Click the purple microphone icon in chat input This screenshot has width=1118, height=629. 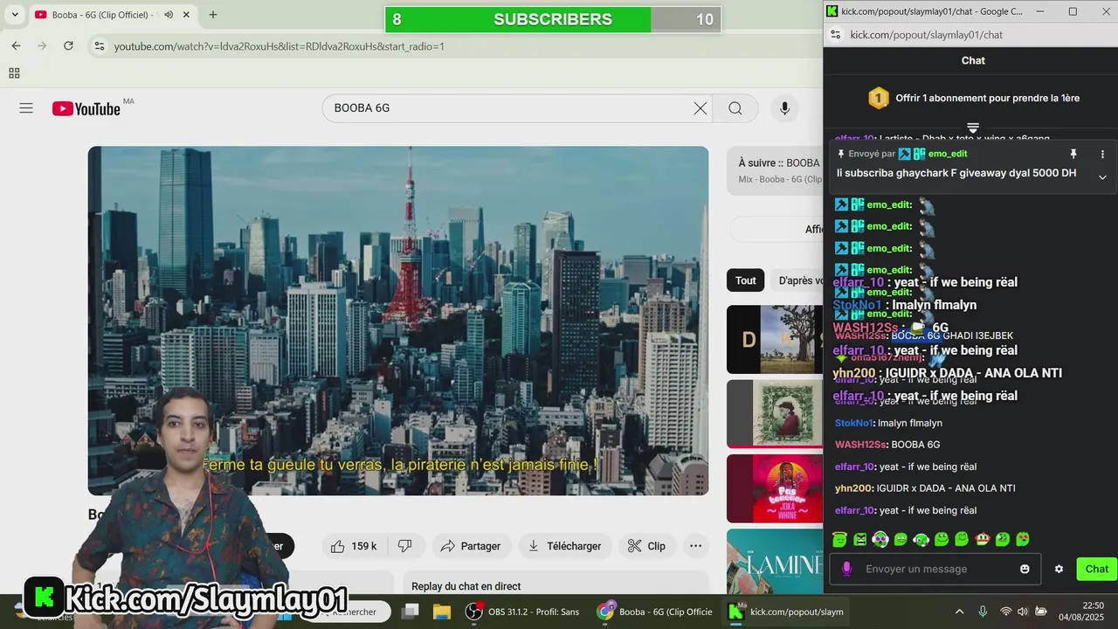846,569
